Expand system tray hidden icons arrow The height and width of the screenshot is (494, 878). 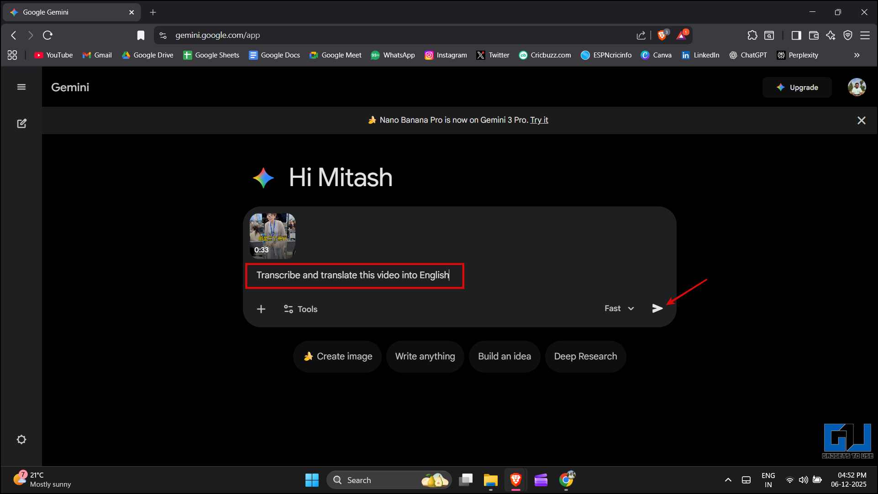728,480
